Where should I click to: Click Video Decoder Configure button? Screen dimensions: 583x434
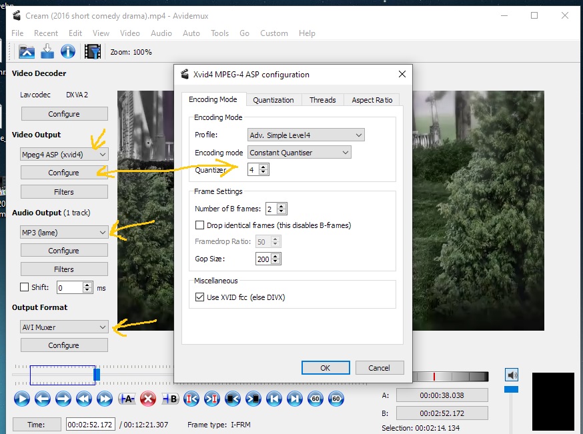(64, 114)
